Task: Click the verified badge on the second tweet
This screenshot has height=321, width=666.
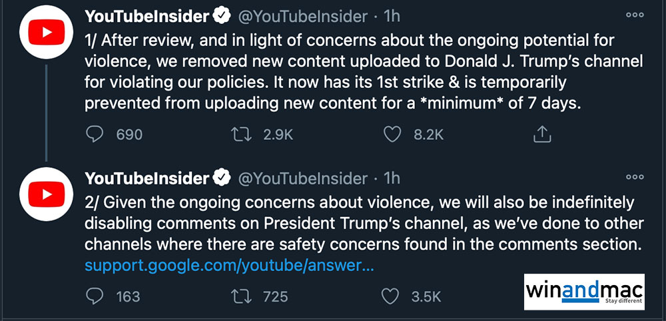Action: [222, 178]
